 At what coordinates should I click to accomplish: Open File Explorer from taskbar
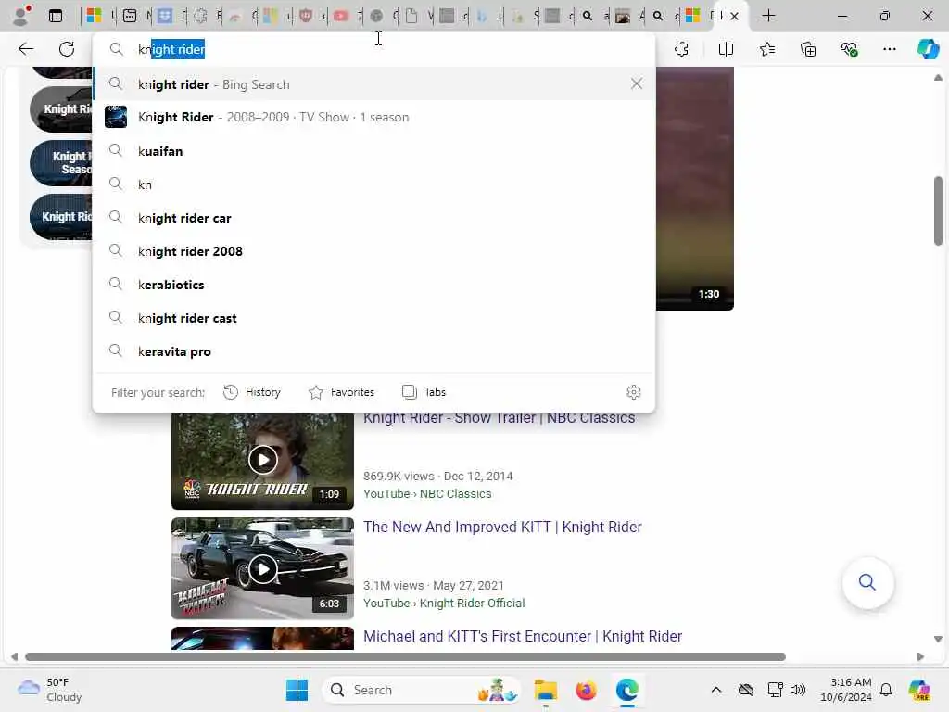(x=545, y=690)
